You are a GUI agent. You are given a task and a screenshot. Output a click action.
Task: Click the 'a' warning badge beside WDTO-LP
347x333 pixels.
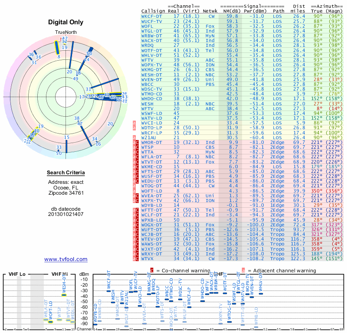point(134,127)
